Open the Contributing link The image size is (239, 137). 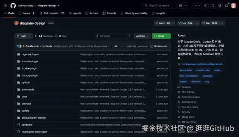[x=187, y=102]
